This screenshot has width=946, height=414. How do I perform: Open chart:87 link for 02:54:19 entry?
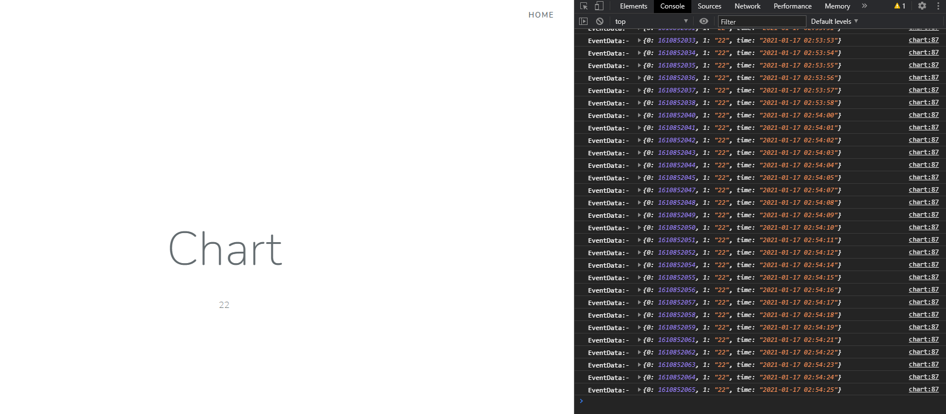coord(923,327)
